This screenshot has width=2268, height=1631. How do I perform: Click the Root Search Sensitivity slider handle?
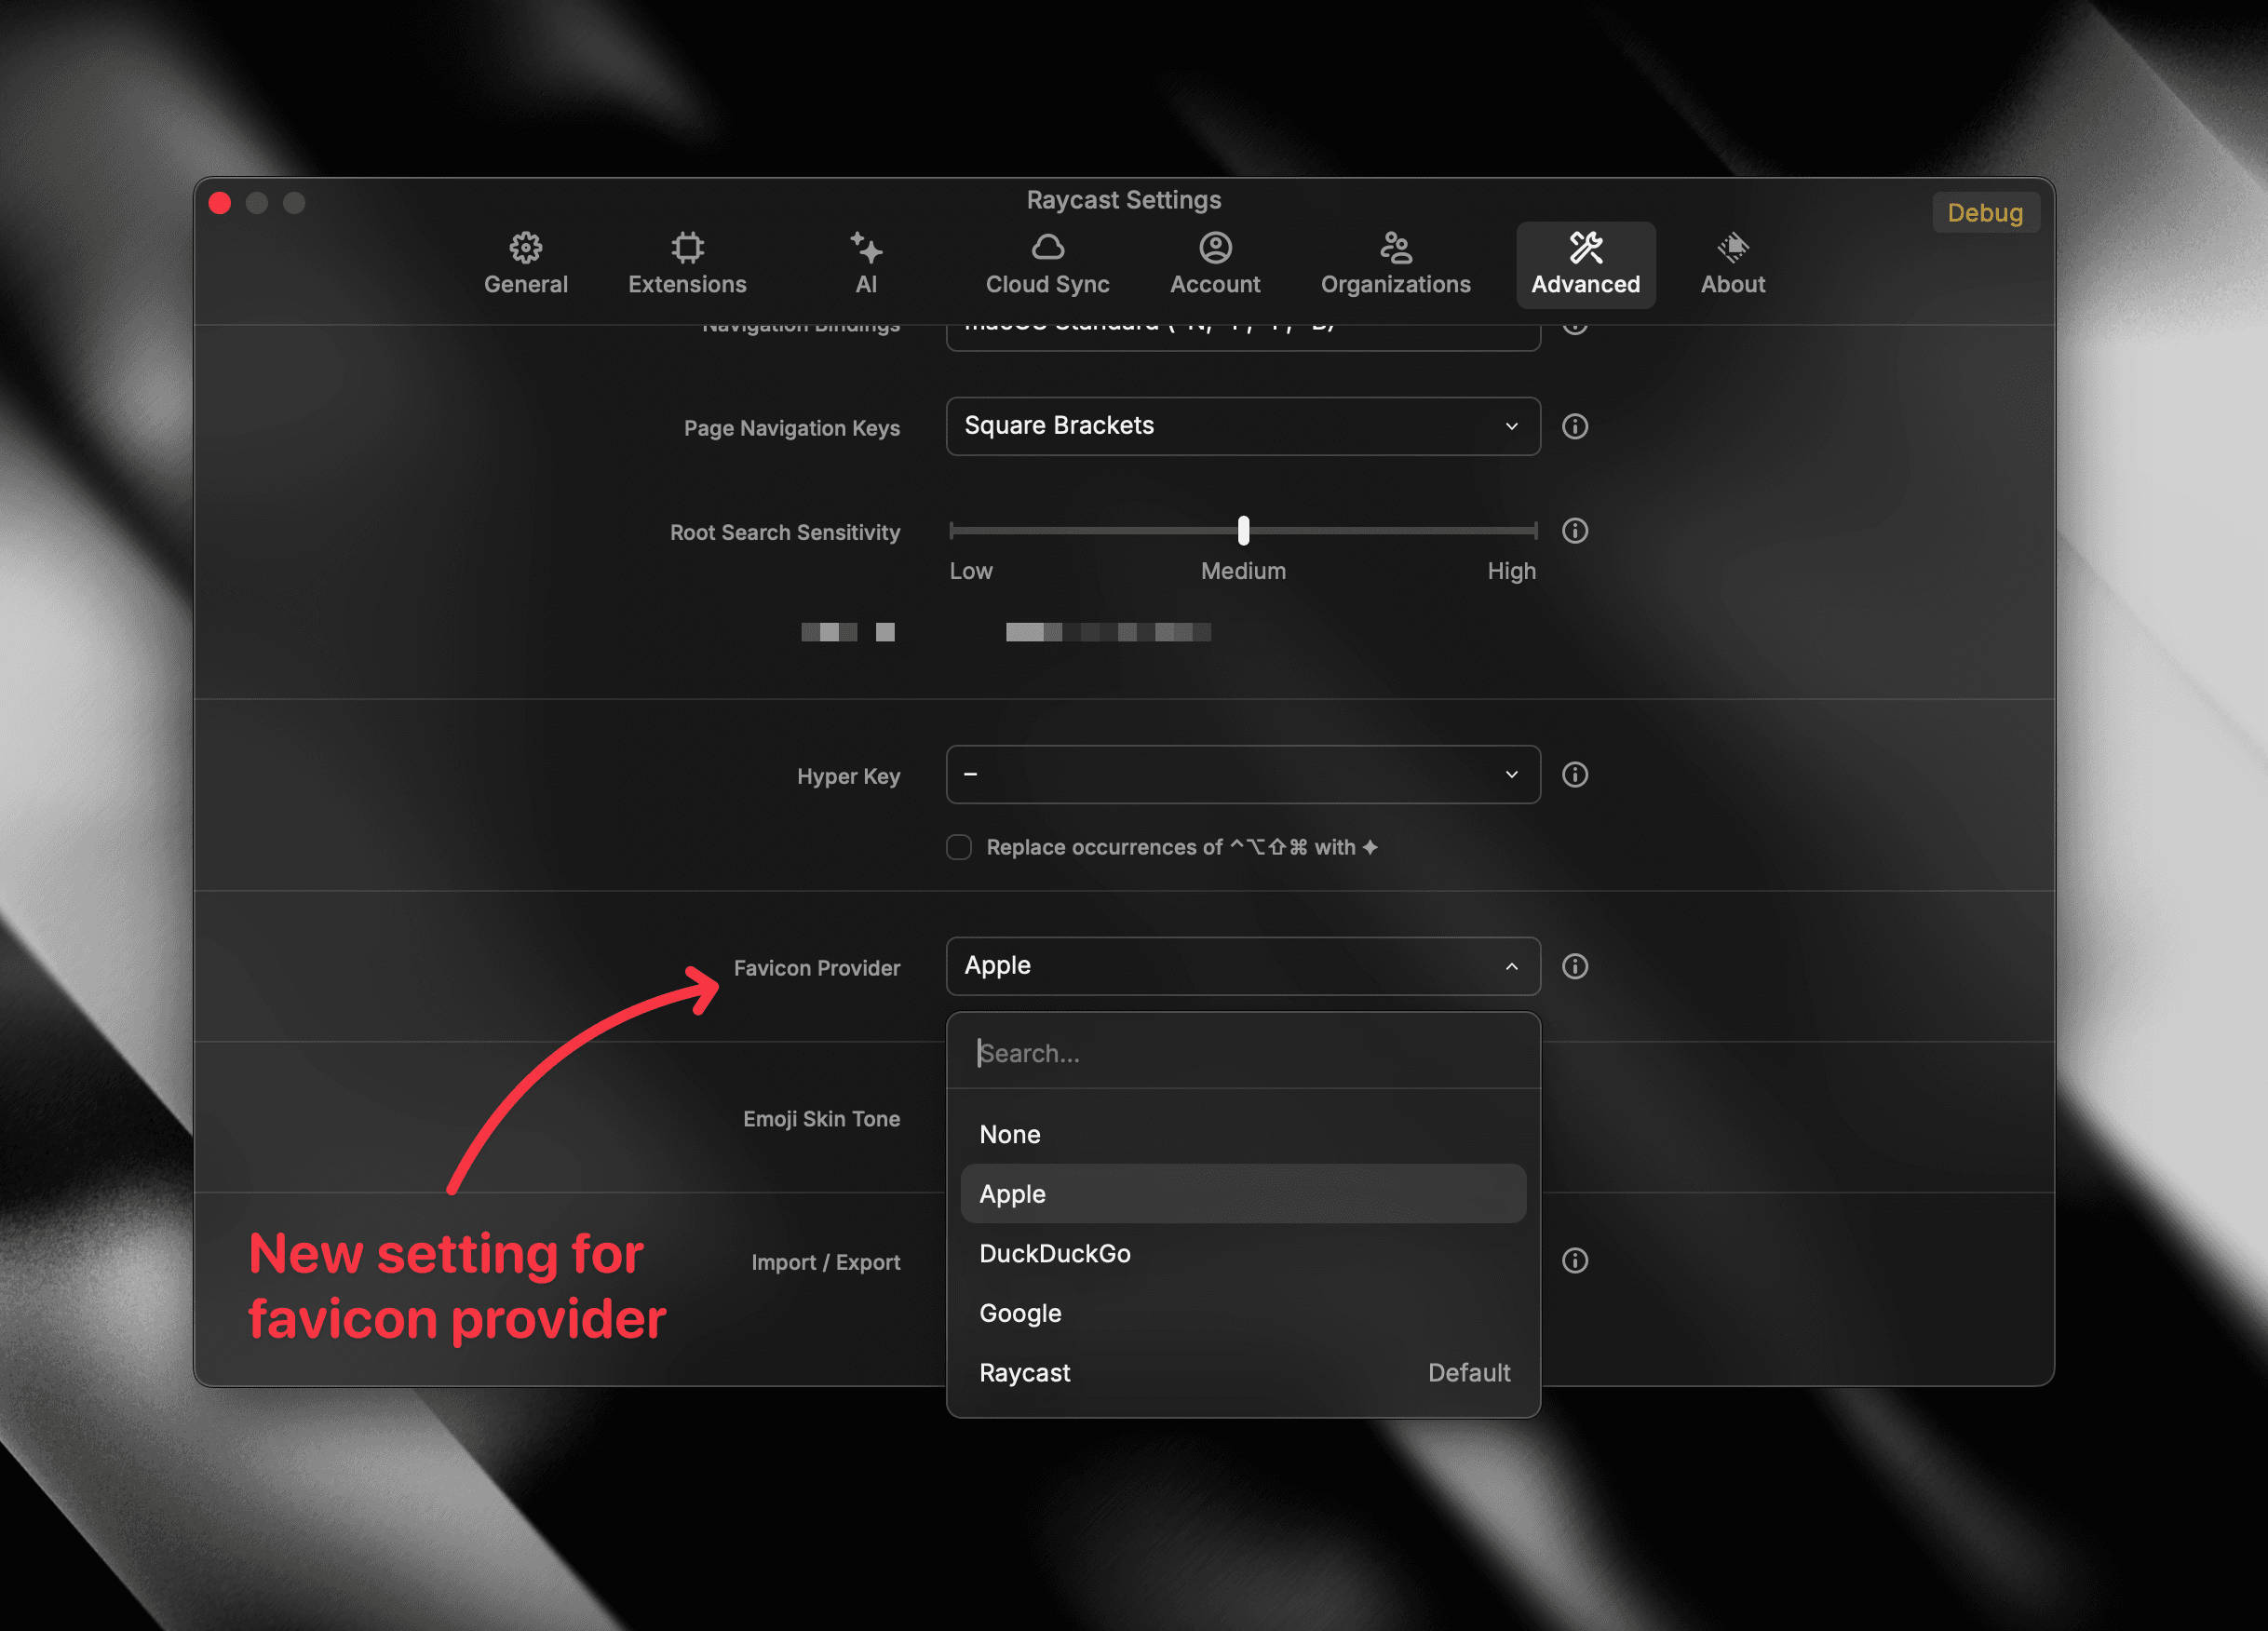[1243, 532]
